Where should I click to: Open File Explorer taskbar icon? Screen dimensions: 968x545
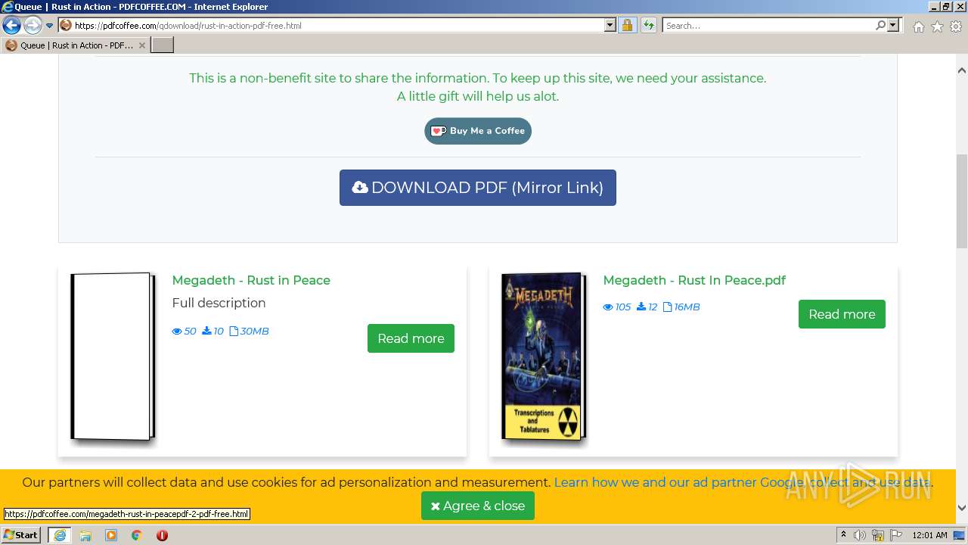pos(85,535)
